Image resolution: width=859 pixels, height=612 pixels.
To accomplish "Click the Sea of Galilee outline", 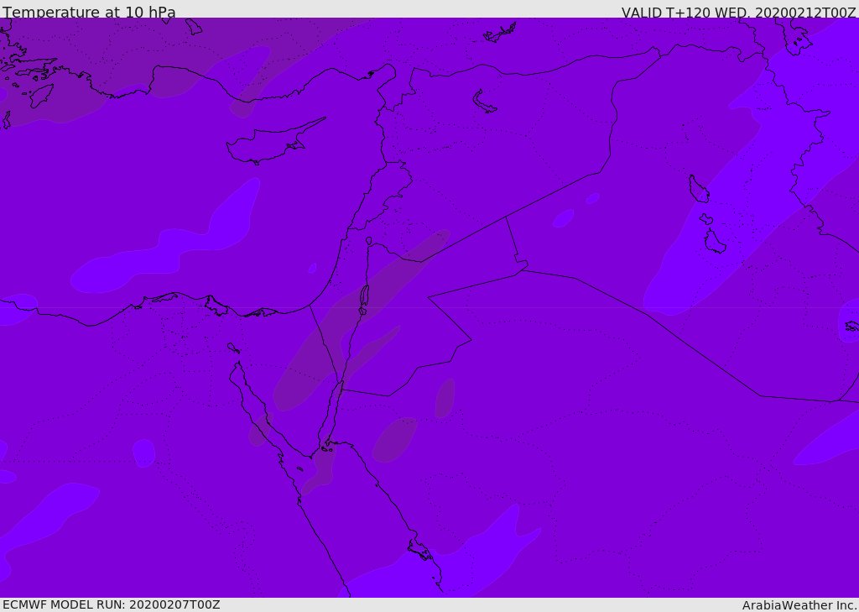I will [x=369, y=241].
